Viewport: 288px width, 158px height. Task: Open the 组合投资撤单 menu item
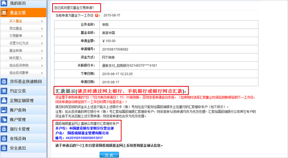pyautogui.click(x=19, y=73)
